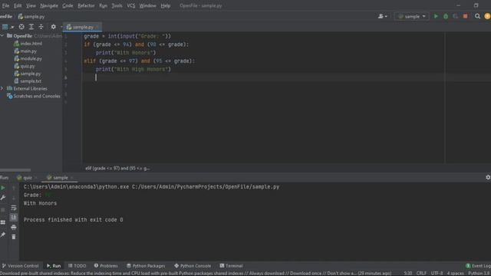This screenshot has width=491, height=276.
Task: Open the Window menu
Action: tap(147, 5)
